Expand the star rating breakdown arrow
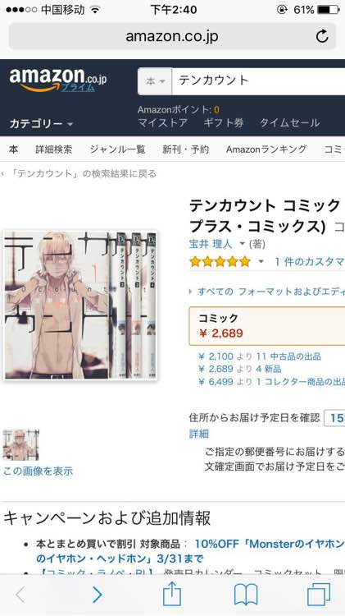 click(x=261, y=261)
